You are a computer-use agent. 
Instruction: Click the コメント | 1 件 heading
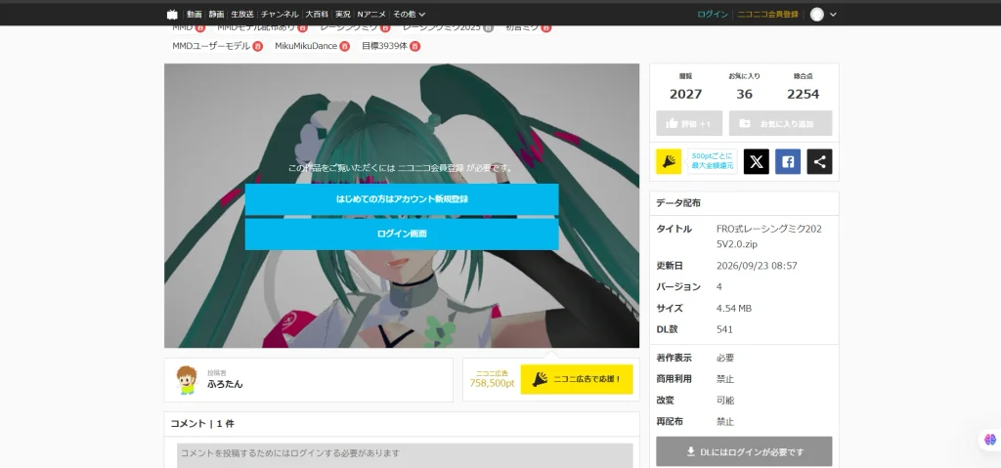coord(201,423)
